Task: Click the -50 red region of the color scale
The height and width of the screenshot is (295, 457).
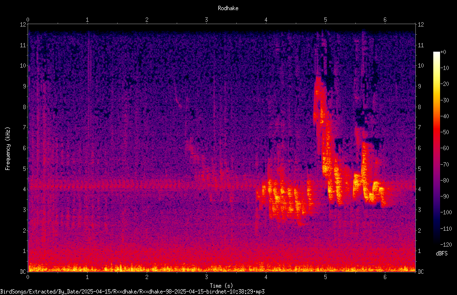Action: tap(437, 132)
